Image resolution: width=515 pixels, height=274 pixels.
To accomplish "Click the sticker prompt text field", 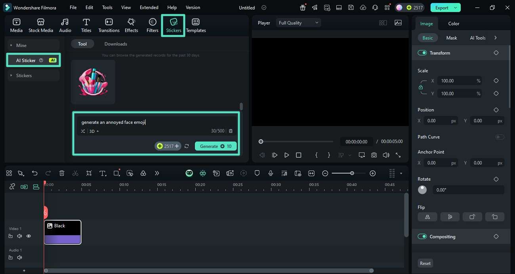I will [157, 122].
